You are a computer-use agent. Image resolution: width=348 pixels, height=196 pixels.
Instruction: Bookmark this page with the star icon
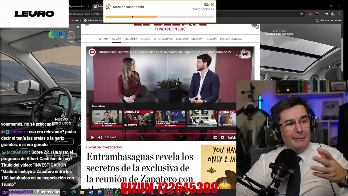pos(302,14)
